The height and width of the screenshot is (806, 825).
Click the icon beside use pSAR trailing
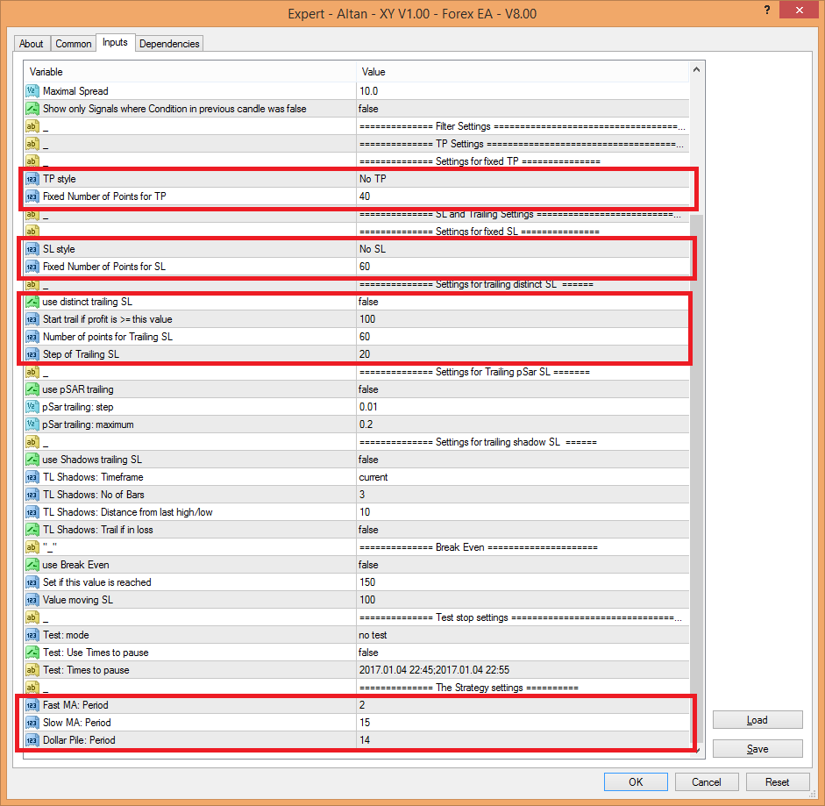coord(32,389)
